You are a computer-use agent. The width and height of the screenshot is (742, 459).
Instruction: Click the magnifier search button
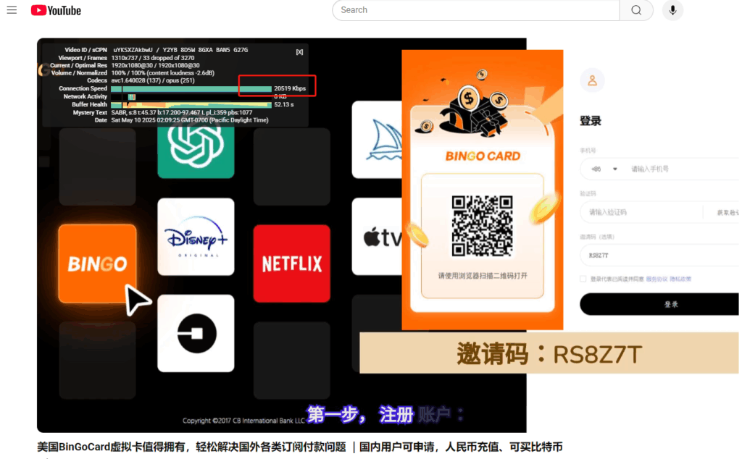636,10
